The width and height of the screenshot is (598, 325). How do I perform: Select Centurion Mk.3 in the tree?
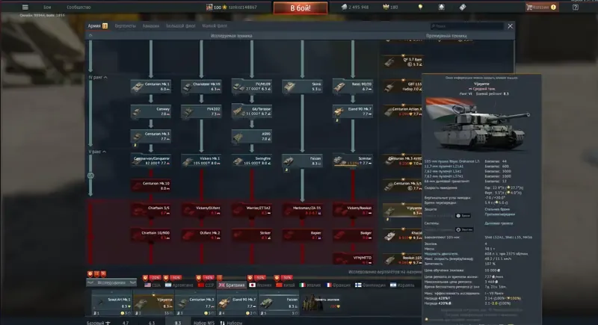(151, 137)
